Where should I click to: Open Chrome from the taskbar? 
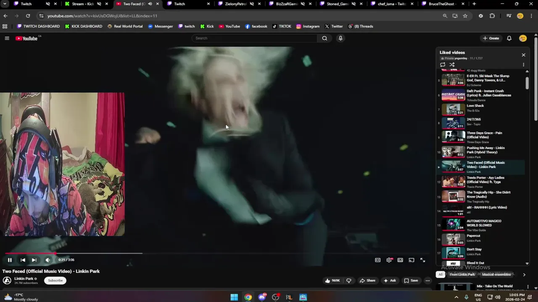coord(248,297)
